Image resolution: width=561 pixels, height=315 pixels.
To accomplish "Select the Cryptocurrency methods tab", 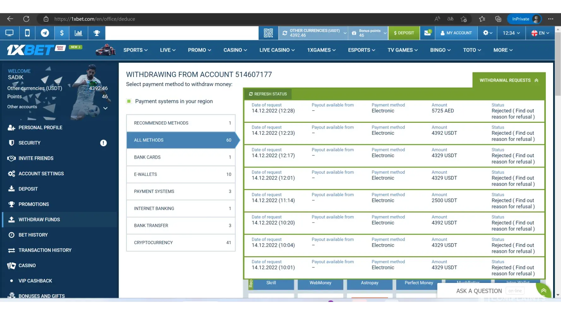I will pos(181,243).
